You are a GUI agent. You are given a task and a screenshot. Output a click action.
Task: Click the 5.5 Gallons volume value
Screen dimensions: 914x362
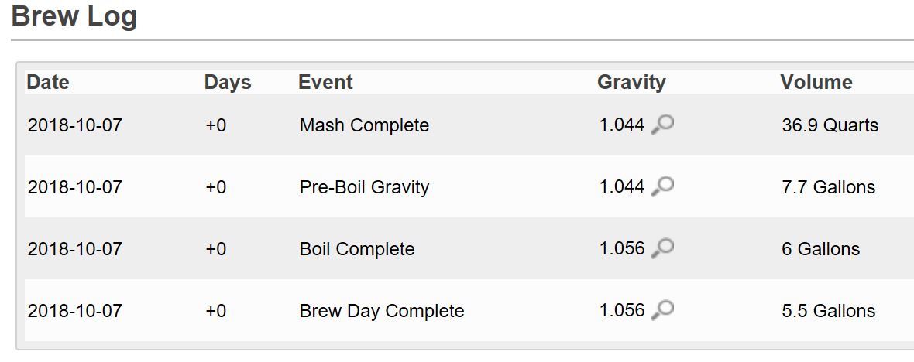(x=828, y=311)
